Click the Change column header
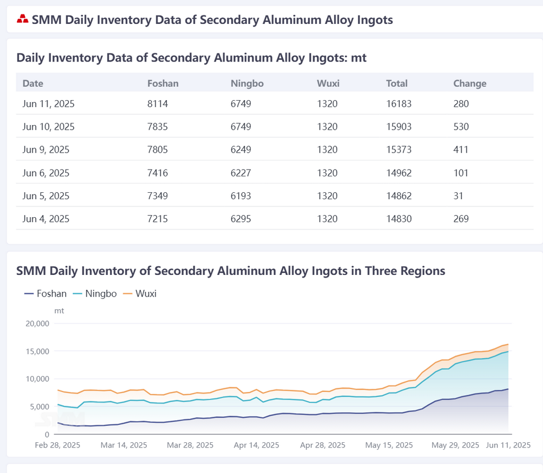Screen dimensions: 543x473 click(x=470, y=83)
